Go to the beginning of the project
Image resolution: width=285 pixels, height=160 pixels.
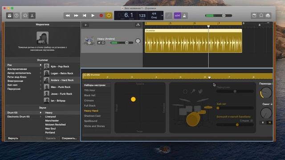click(x=85, y=16)
